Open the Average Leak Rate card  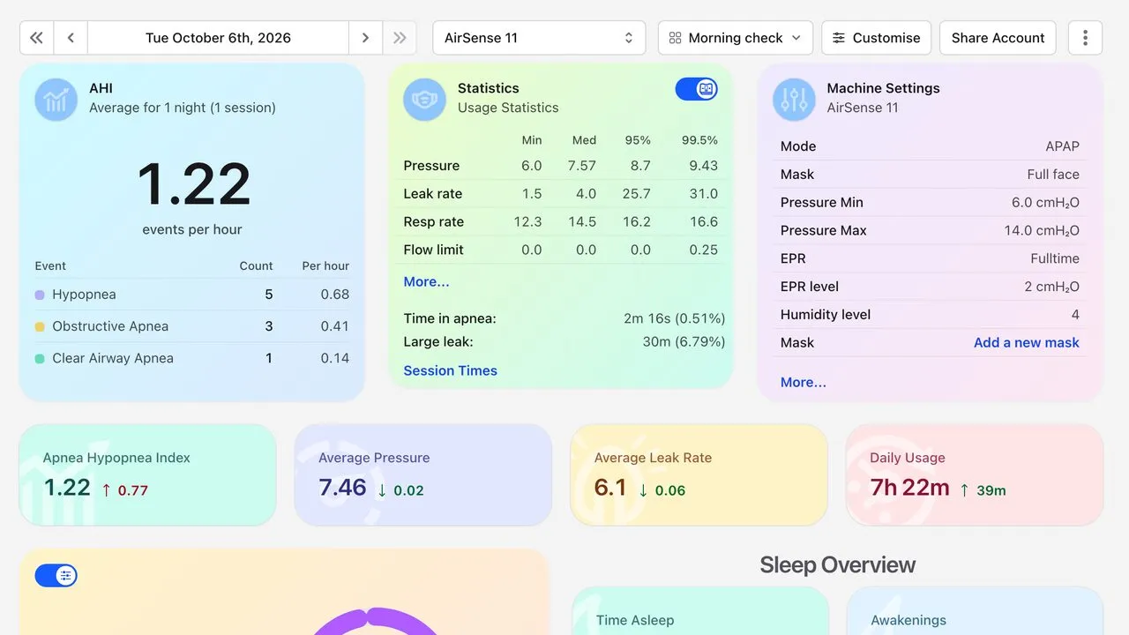tap(699, 475)
